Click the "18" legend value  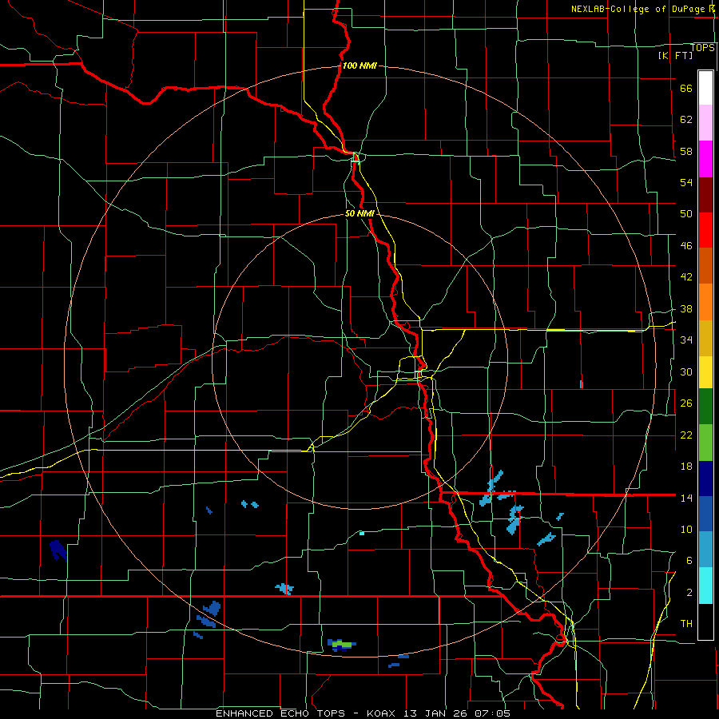coord(686,467)
